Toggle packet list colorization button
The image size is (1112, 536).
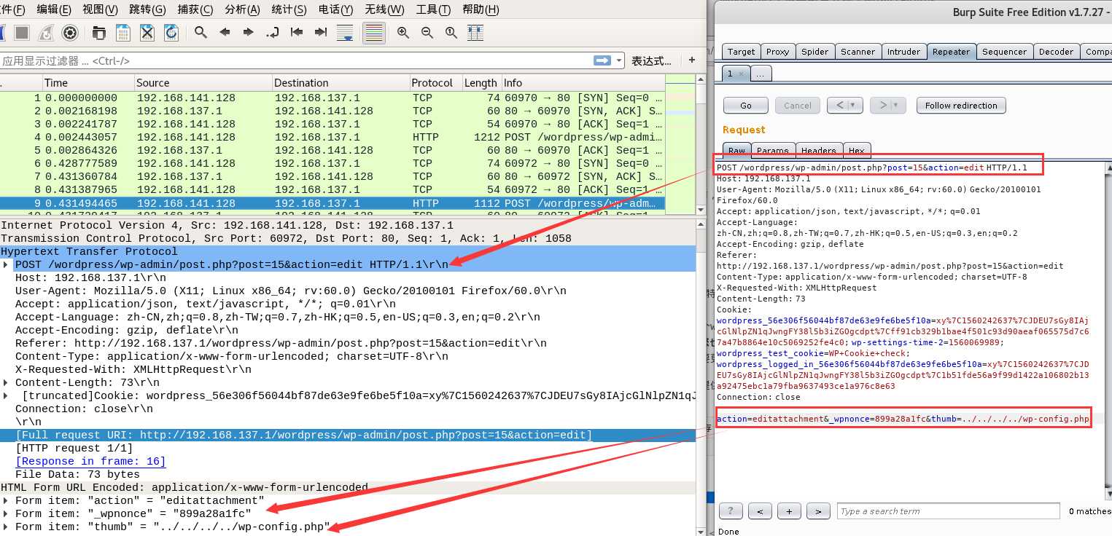374,33
